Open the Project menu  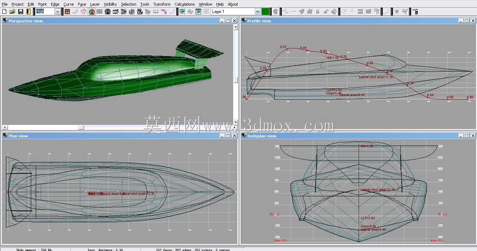[18, 4]
